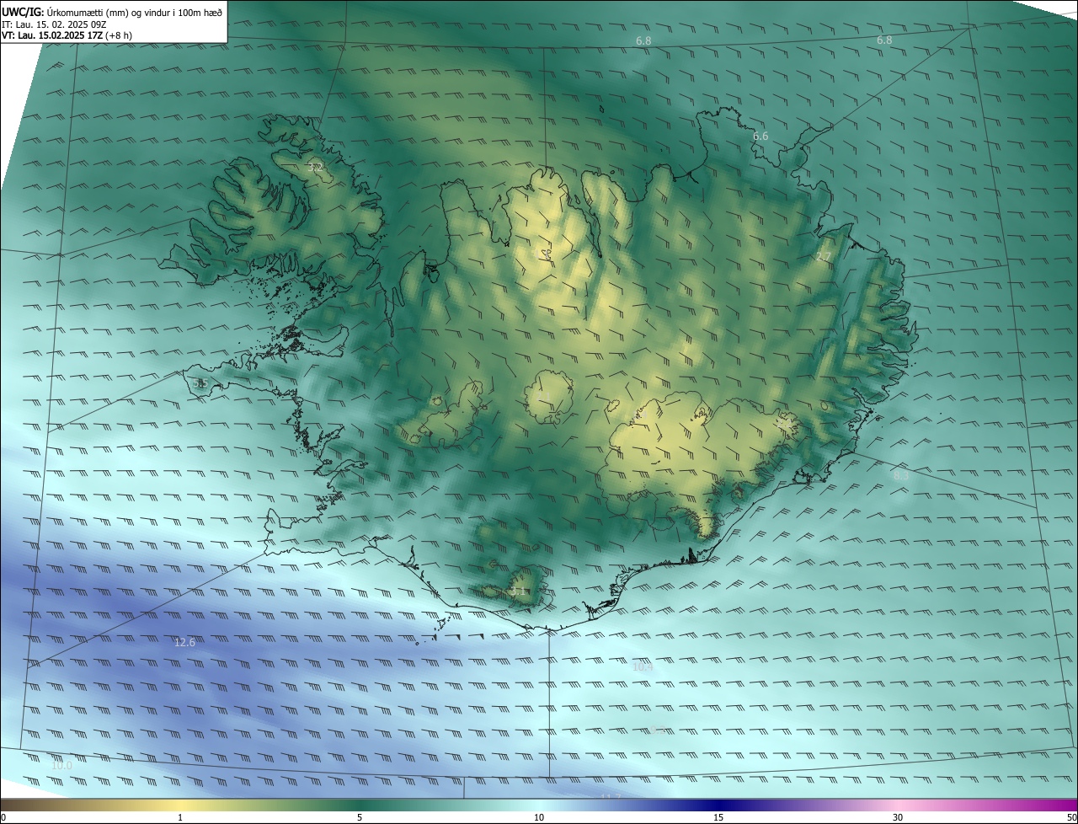Click the '1' tick on the color scale
Viewport: 1078px width, 824px height.
180,818
